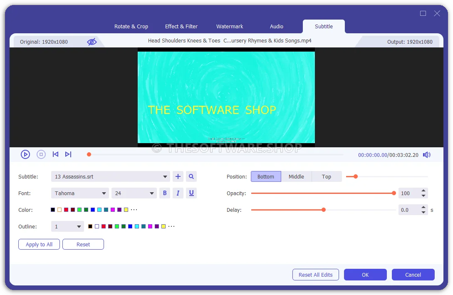Pick white subtitle text color
The image size is (453, 295).
coord(59,210)
